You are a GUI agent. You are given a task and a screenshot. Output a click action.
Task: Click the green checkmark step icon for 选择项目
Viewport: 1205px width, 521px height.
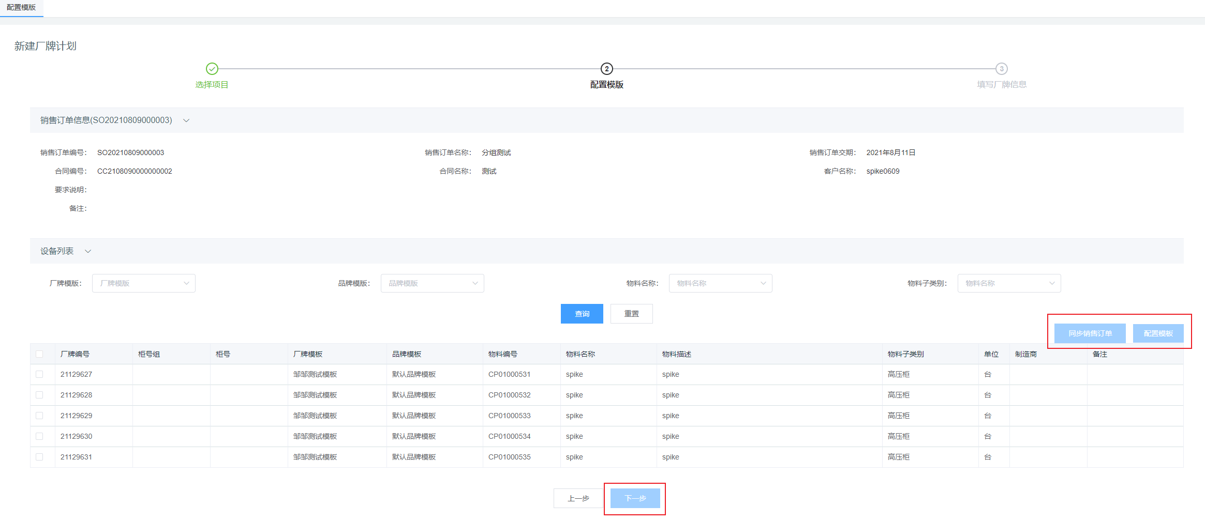tap(212, 69)
